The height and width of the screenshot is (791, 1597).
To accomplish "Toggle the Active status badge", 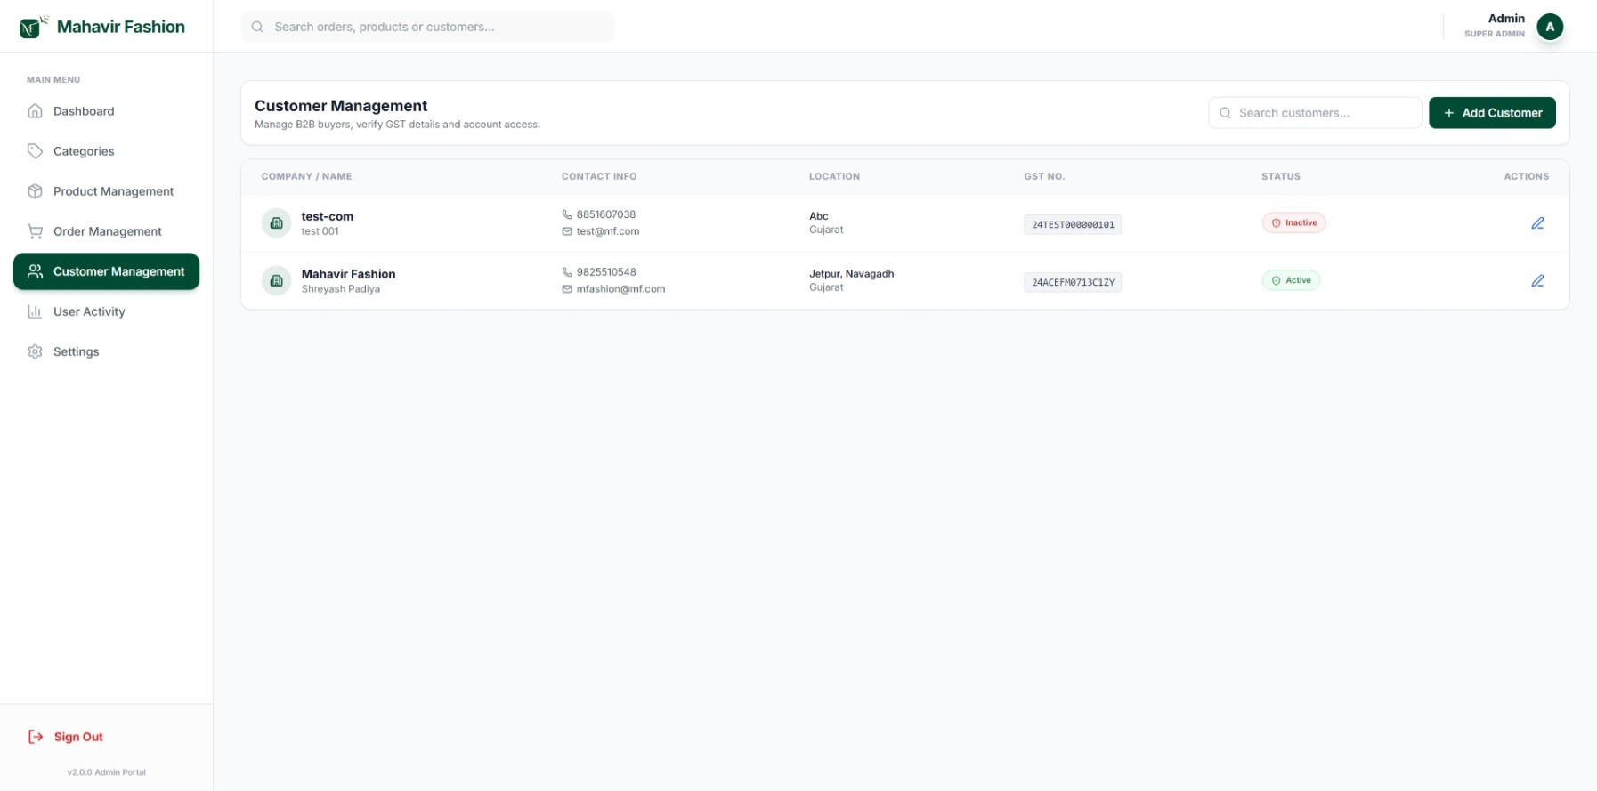I will coord(1291,280).
